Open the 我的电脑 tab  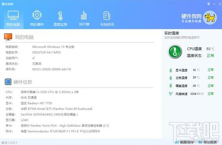coord(13,19)
